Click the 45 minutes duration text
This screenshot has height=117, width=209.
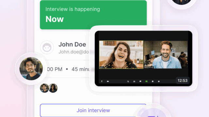(x=80, y=69)
